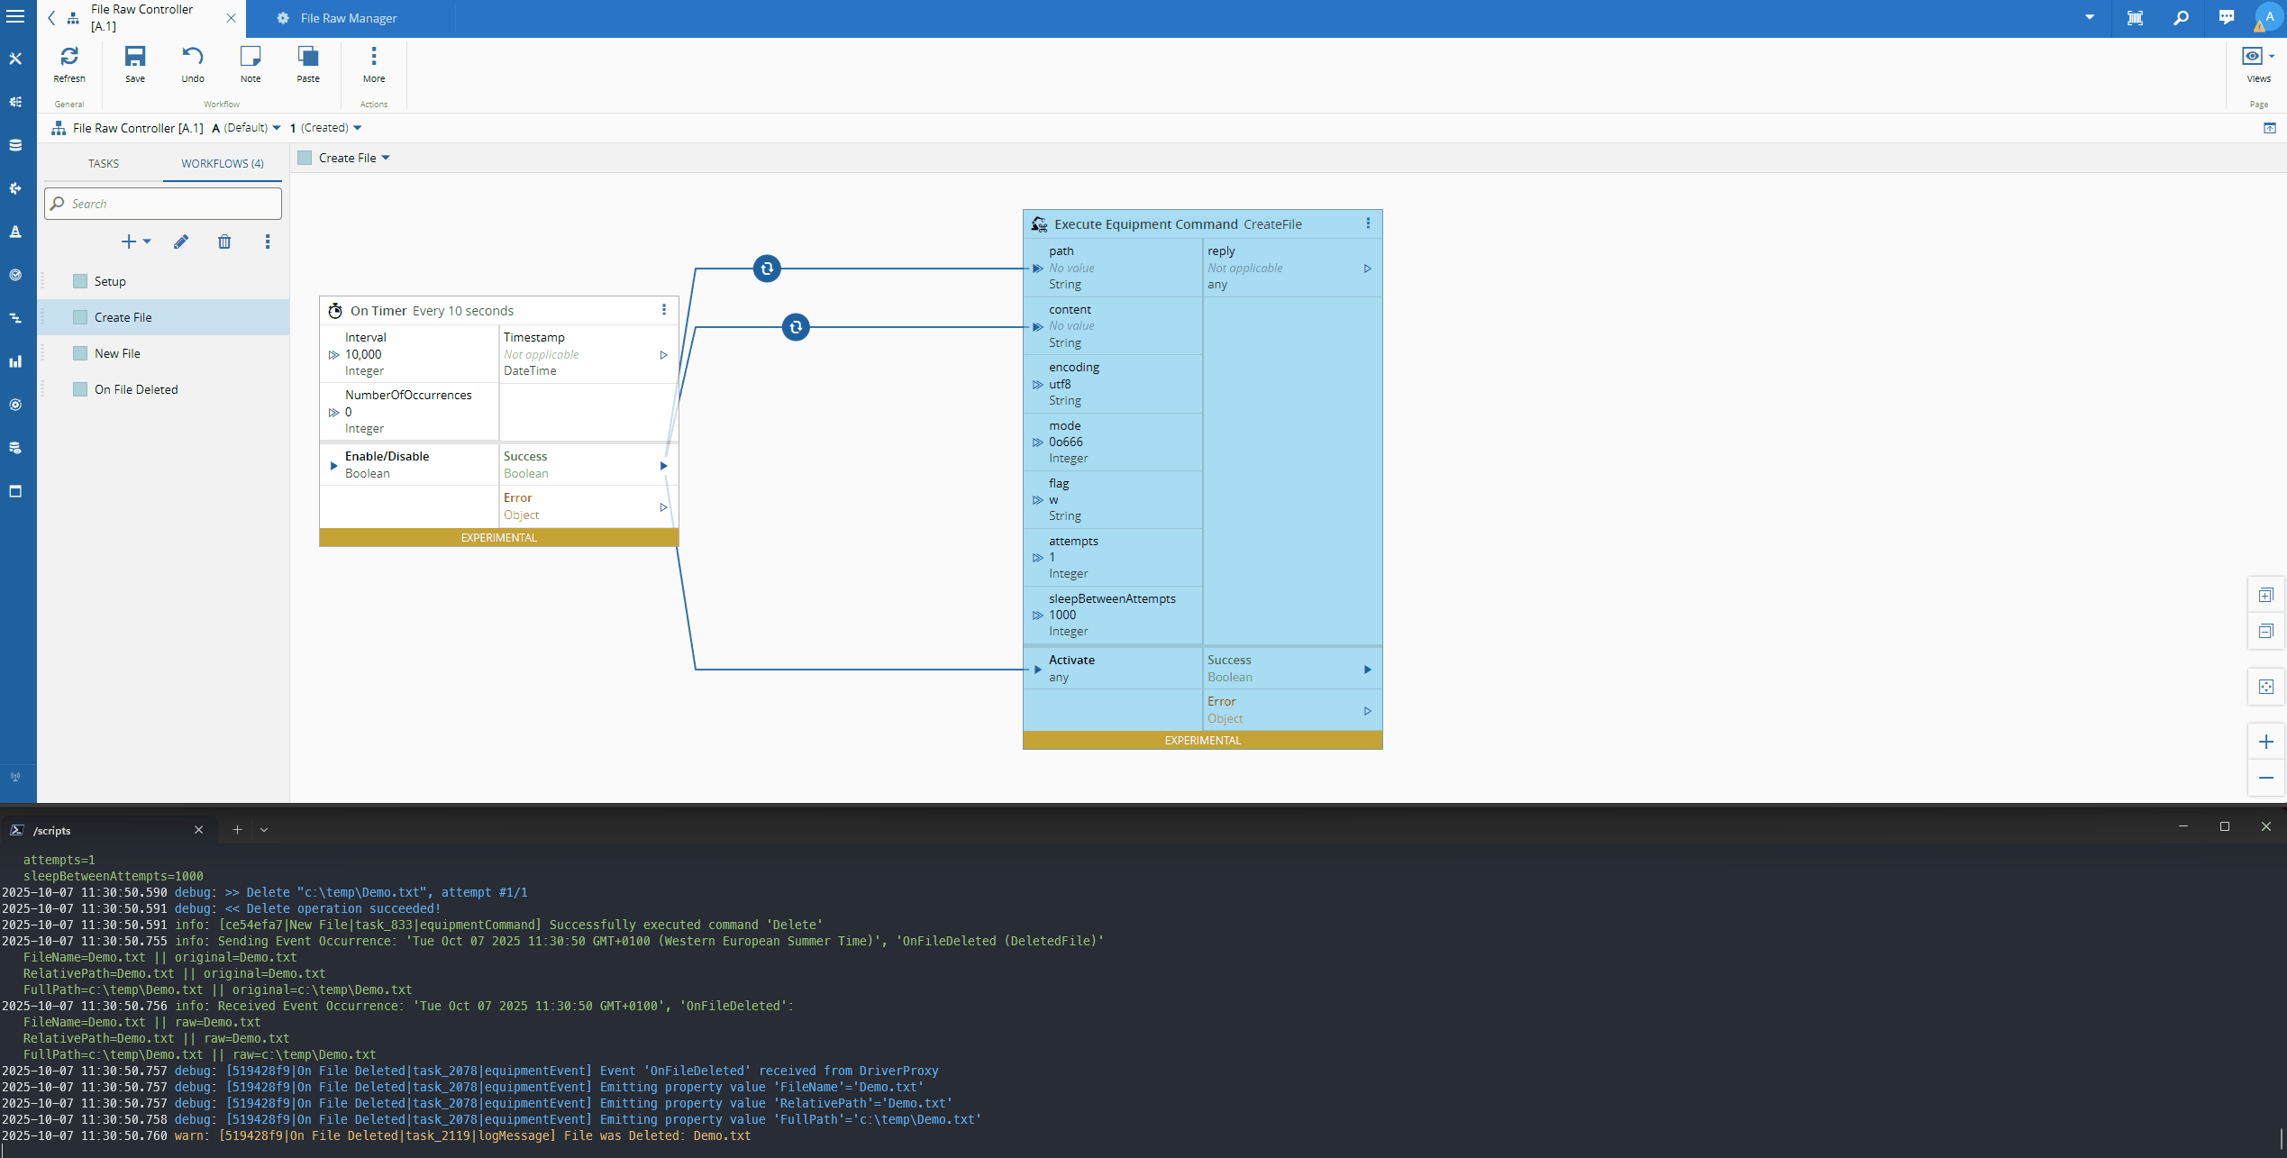
Task: Click converter icon on path link
Action: pyautogui.click(x=767, y=269)
